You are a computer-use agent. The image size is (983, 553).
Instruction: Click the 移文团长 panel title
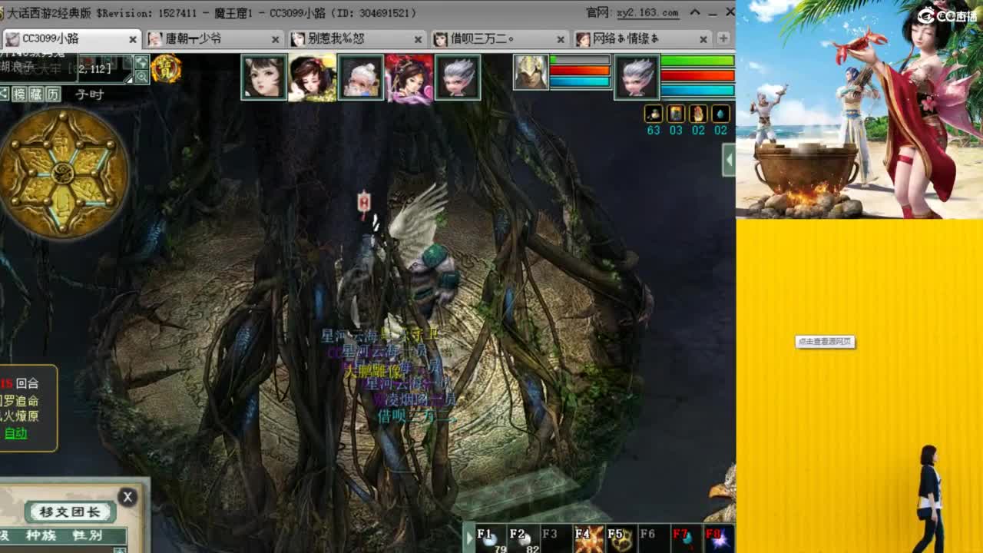[69, 512]
